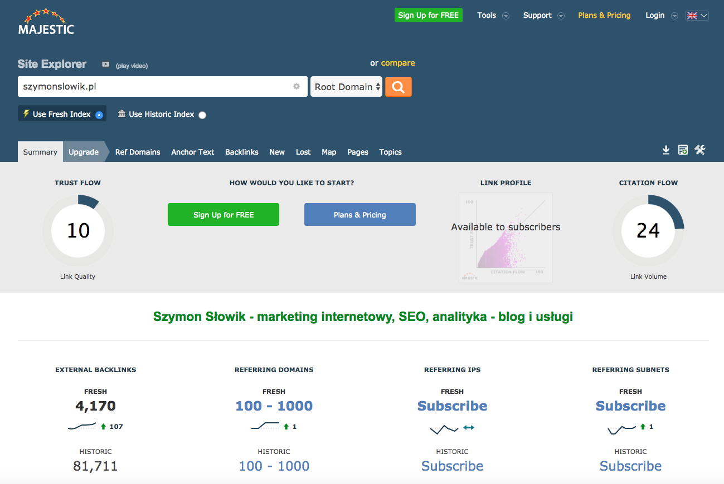Click green up arrow beside 107
The width and height of the screenshot is (724, 484).
[103, 427]
